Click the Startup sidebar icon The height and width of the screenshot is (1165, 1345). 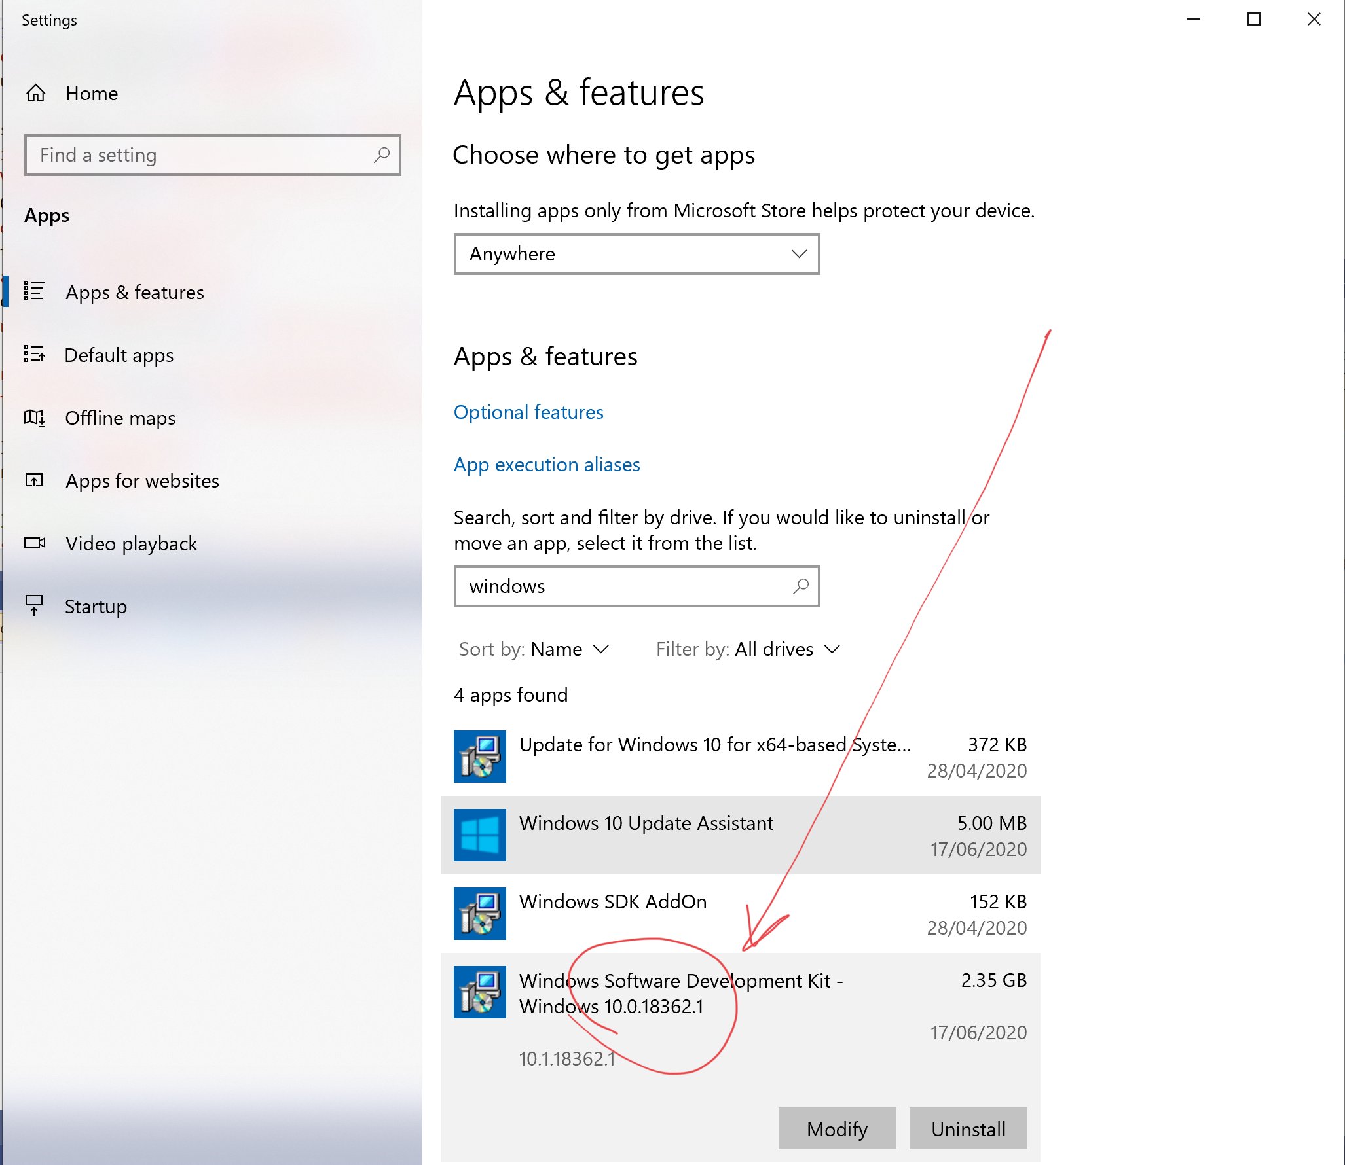tap(34, 605)
